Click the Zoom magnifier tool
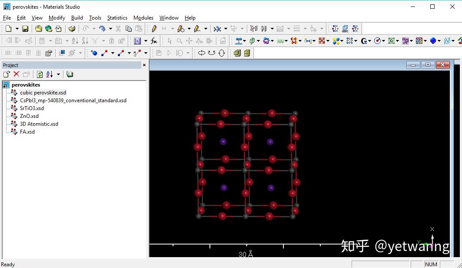Image resolution: width=462 pixels, height=268 pixels. click(179, 41)
